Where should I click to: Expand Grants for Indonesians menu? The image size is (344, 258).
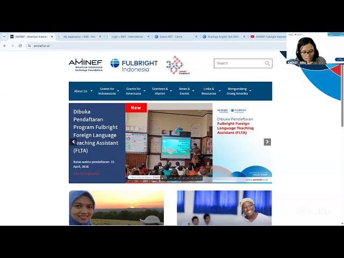[109, 91]
